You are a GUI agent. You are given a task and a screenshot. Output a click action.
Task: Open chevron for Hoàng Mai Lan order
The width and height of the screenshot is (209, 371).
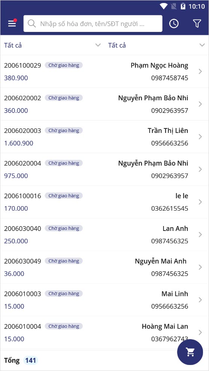[200, 333]
